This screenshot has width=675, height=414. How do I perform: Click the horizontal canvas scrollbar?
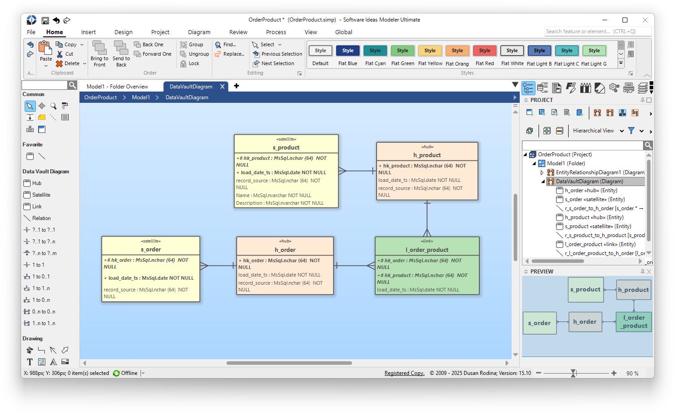click(x=289, y=363)
